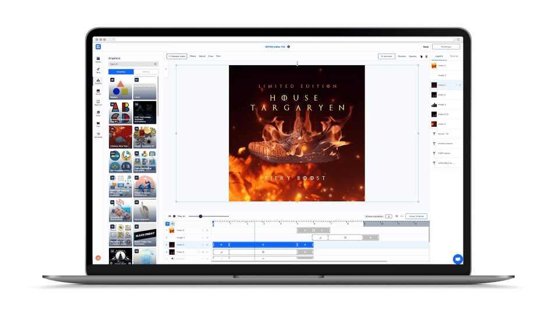The width and height of the screenshot is (559, 314).
Task: Open the Opacity dropdown
Action: pyautogui.click(x=412, y=56)
